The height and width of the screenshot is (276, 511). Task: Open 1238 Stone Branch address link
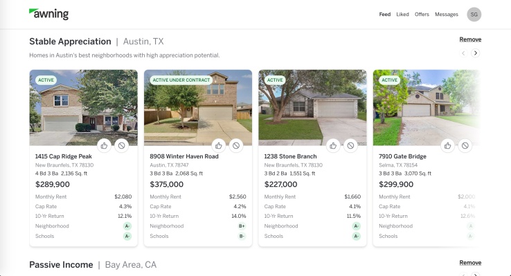click(x=290, y=156)
